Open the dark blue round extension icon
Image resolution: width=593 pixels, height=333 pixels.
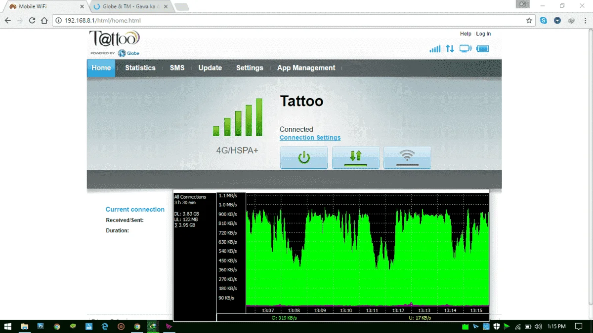point(557,21)
